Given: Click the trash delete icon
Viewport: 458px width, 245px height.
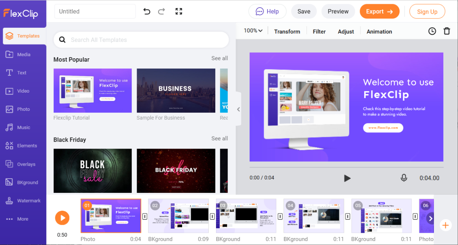Looking at the screenshot, I should pyautogui.click(x=447, y=31).
